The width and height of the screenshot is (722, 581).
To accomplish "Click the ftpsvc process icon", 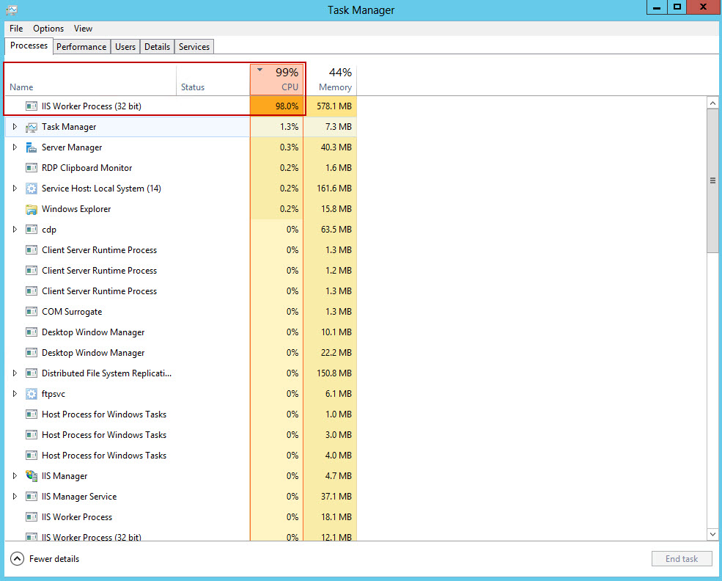I will [x=31, y=394].
